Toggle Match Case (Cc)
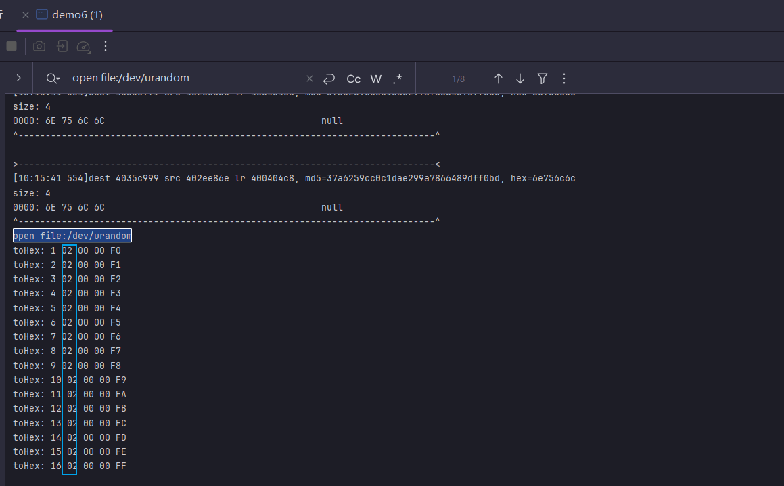The width and height of the screenshot is (784, 486). [354, 79]
